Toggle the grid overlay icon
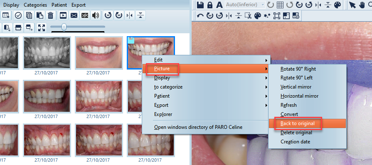372x165 pixels. pos(280,5)
